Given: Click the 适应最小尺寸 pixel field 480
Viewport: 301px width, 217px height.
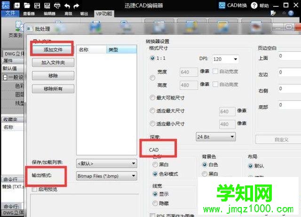Looking at the screenshot, I should pos(227,124).
